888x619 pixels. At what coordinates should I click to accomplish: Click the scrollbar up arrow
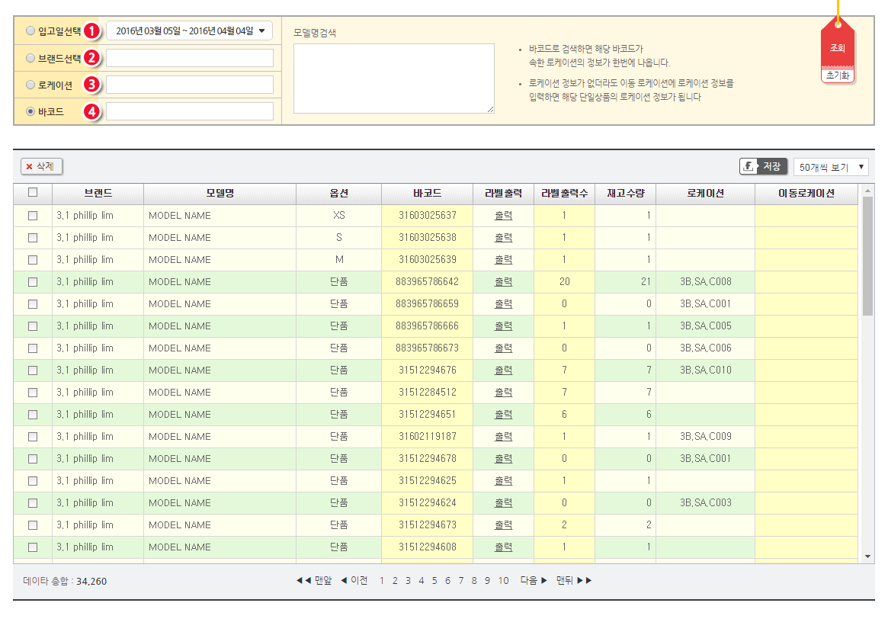[867, 191]
